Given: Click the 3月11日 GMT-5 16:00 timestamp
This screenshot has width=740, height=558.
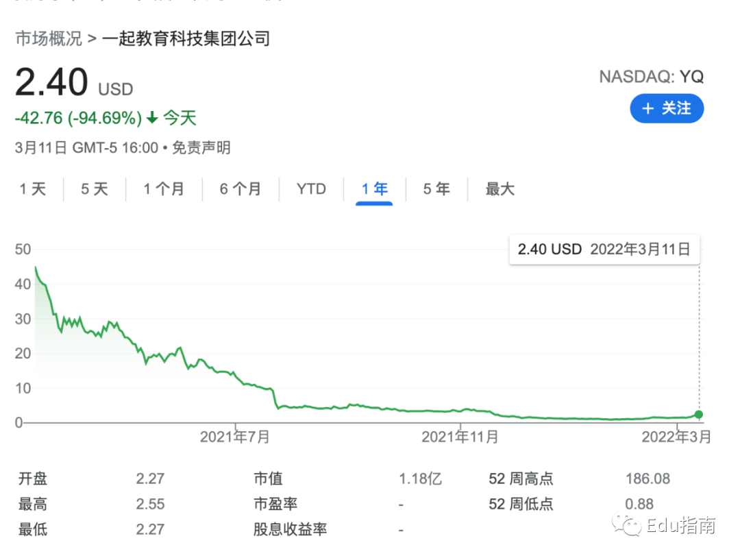Looking at the screenshot, I should [x=86, y=148].
